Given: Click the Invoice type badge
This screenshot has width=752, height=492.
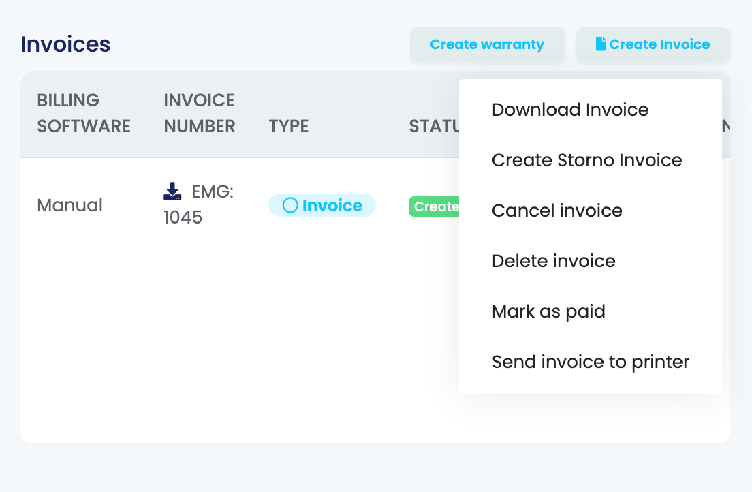Looking at the screenshot, I should pyautogui.click(x=322, y=205).
